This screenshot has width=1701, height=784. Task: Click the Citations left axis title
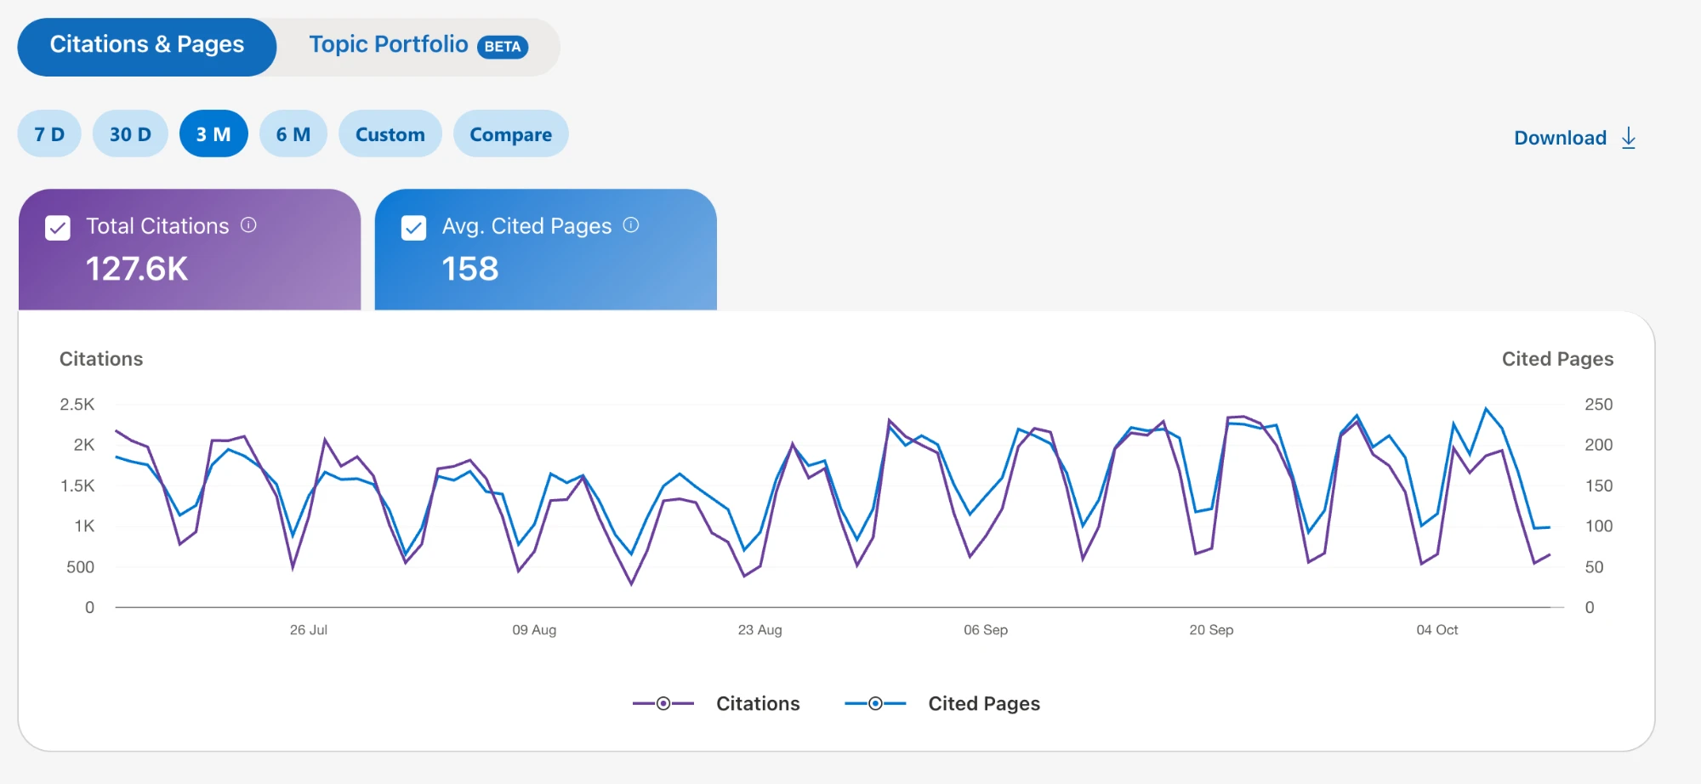point(101,359)
